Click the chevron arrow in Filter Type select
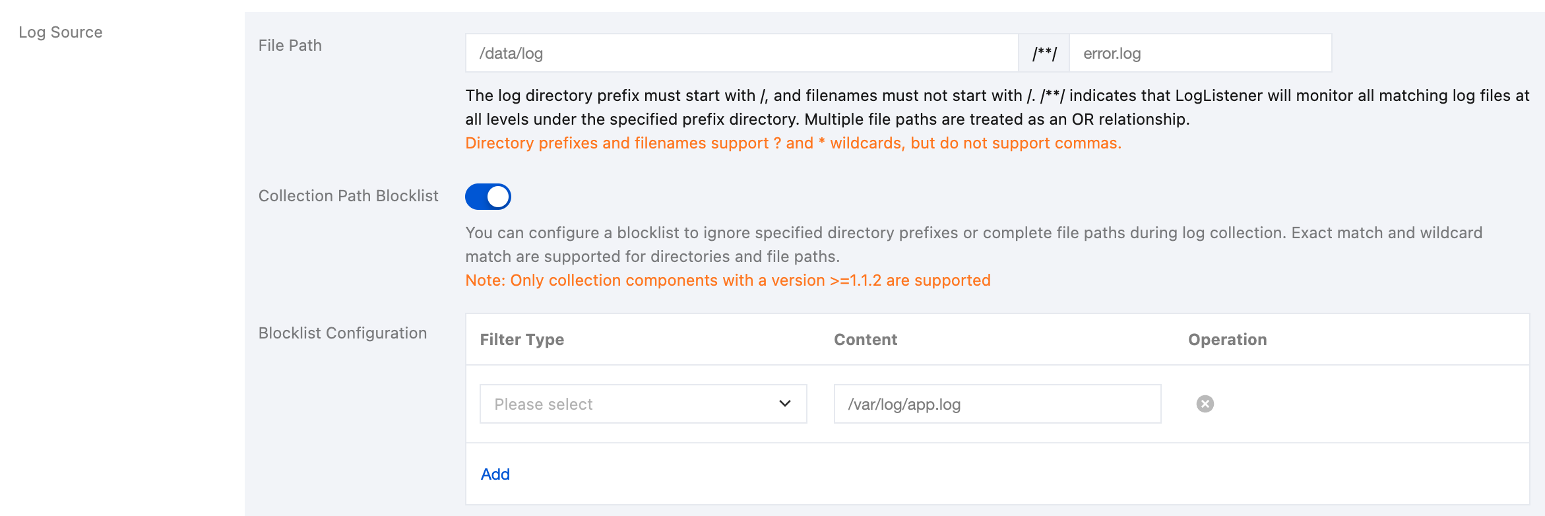 (x=784, y=404)
